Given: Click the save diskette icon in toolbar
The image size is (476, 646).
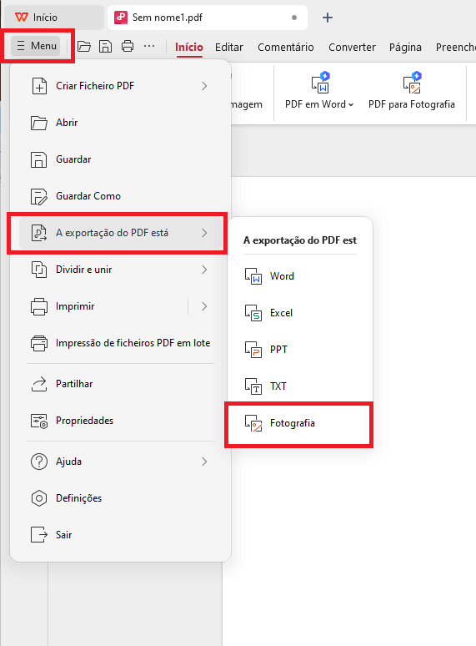Looking at the screenshot, I should [105, 47].
